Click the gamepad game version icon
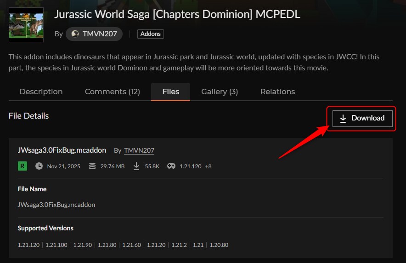The image size is (406, 263). pyautogui.click(x=171, y=166)
